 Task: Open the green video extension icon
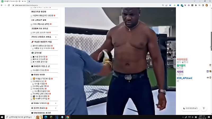coord(175,5)
